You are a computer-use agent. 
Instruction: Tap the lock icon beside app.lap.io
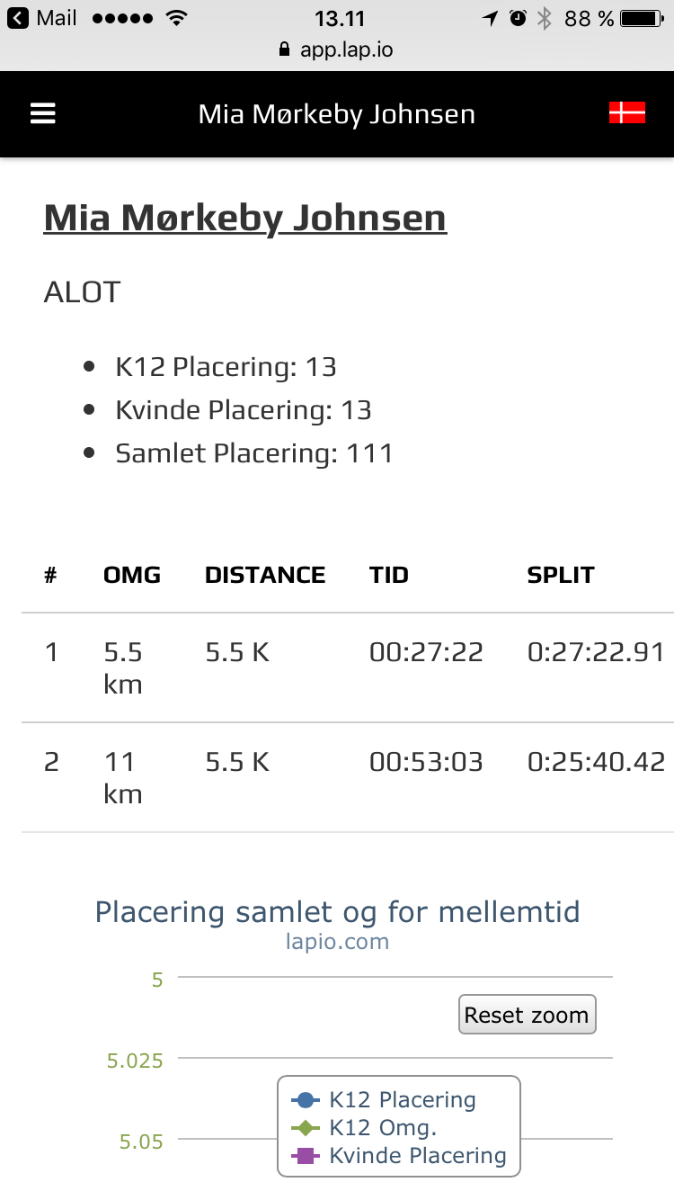point(285,50)
